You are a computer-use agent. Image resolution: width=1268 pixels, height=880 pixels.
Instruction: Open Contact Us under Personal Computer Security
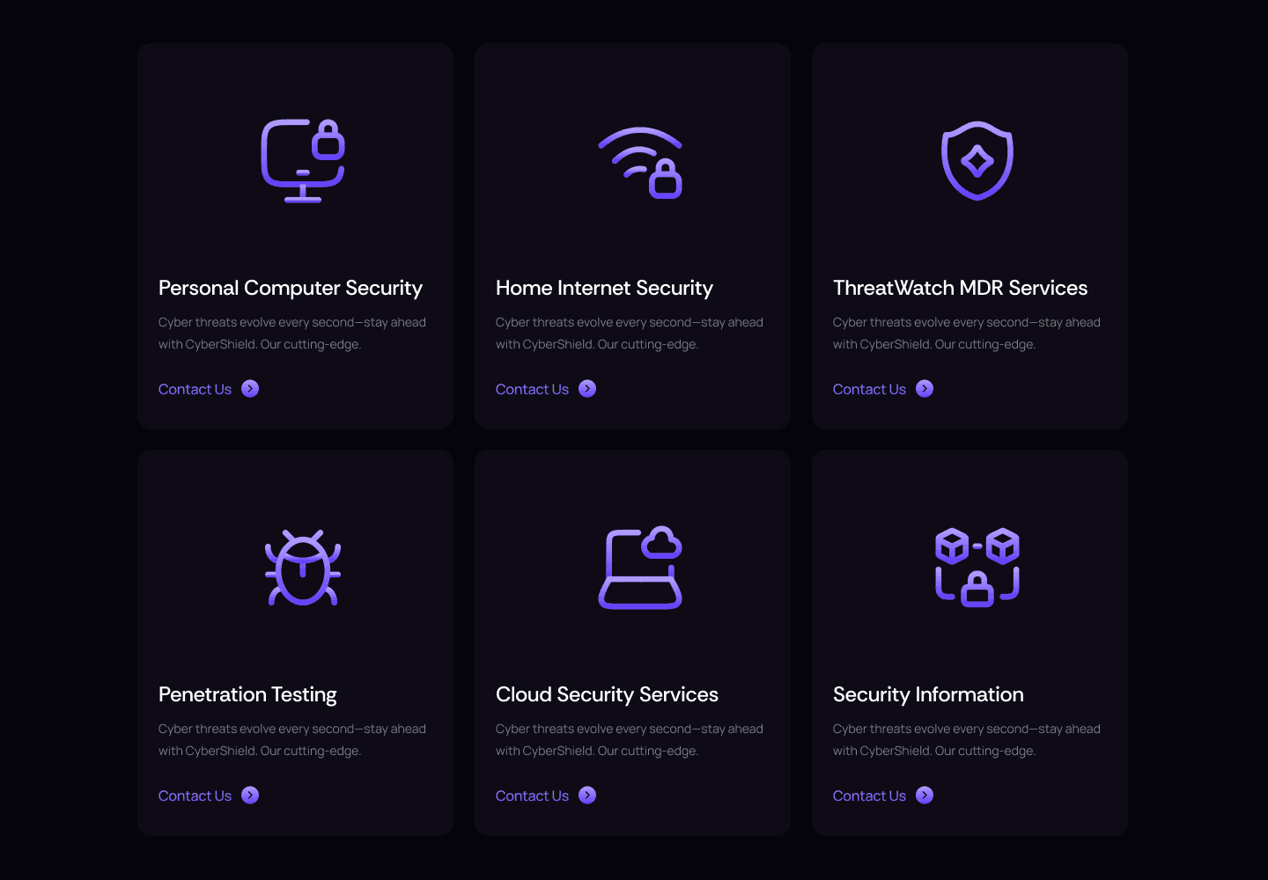195,389
